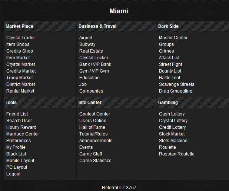Select Real Estate under Business & Travel
The height and width of the screenshot is (191, 229).
(x=91, y=51)
